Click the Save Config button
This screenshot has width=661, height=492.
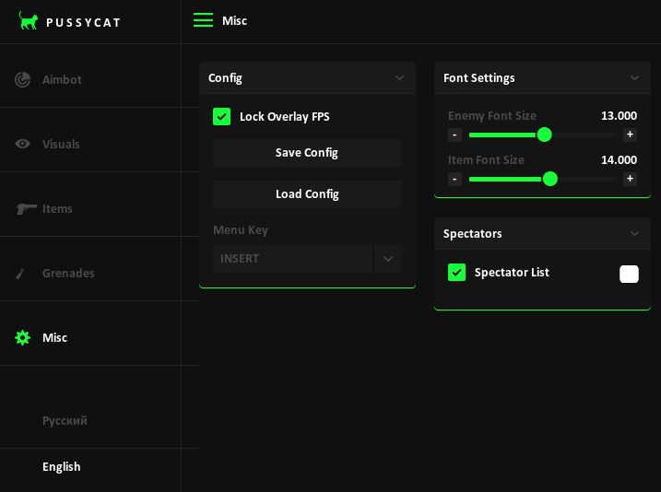(307, 153)
